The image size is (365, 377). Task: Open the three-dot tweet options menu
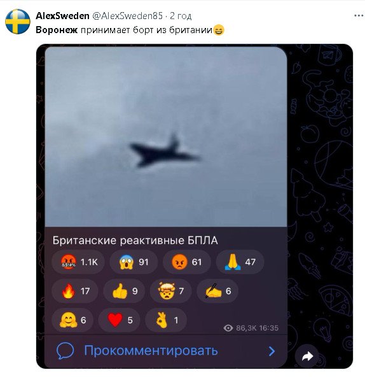(x=359, y=16)
